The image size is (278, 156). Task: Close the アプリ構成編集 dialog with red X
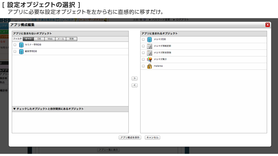[267, 25]
